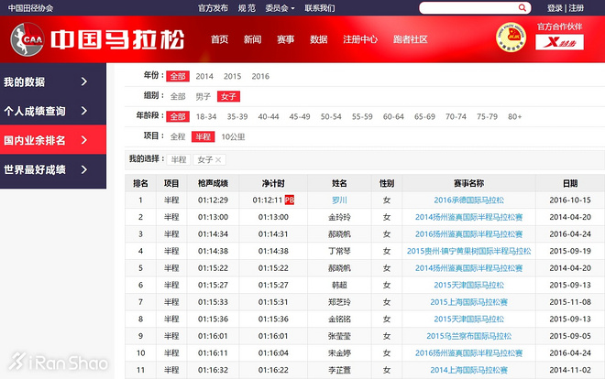The width and height of the screenshot is (605, 379).
Task: Select 全部 year filter
Action: 178,76
